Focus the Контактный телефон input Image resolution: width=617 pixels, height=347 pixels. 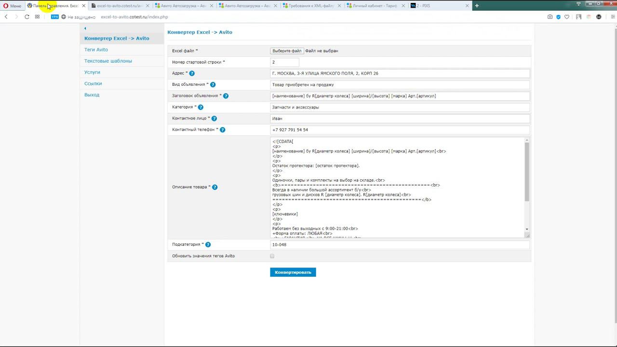pos(400,130)
